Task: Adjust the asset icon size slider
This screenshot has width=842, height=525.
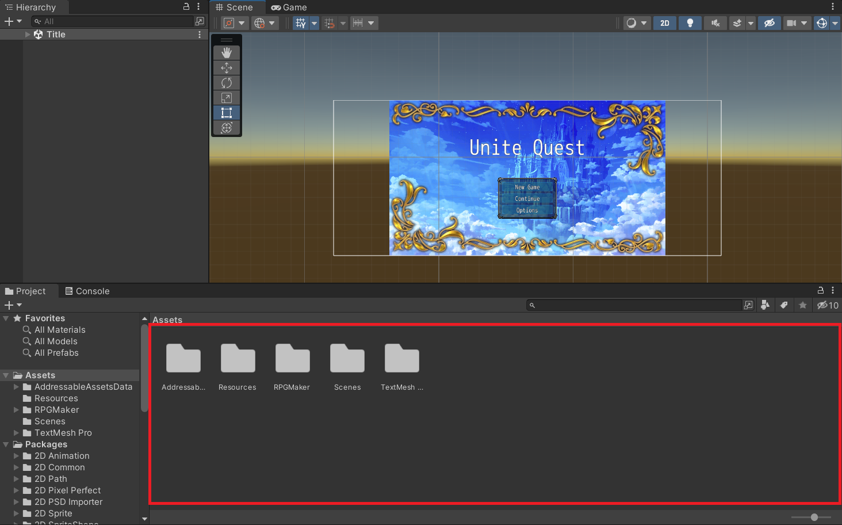Action: click(814, 517)
